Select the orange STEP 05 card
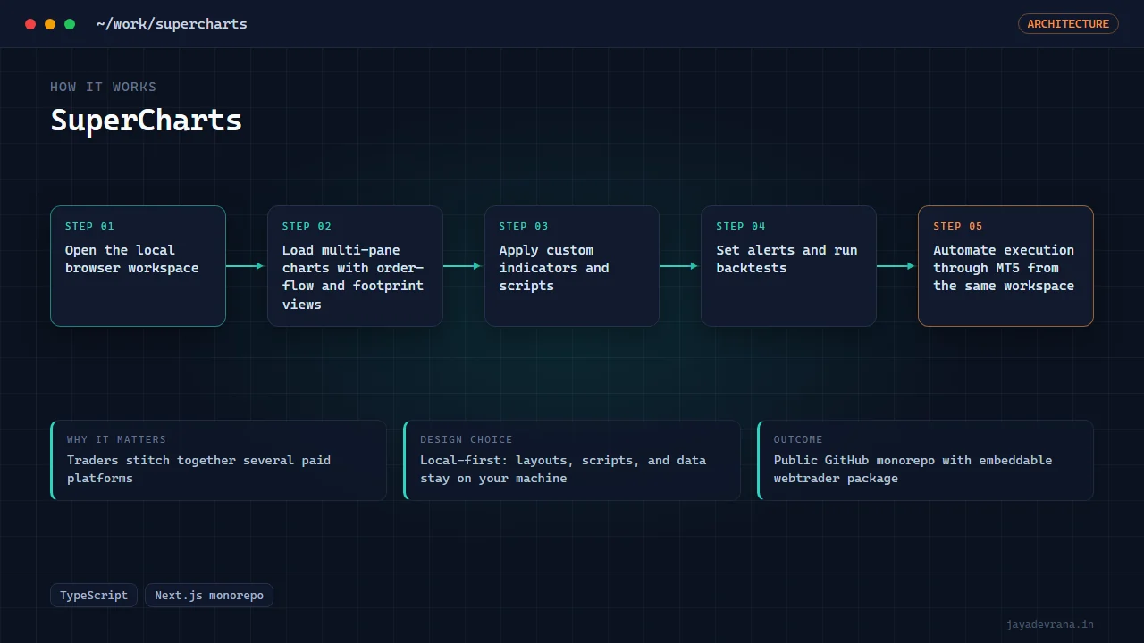This screenshot has height=643, width=1144. point(1005,266)
